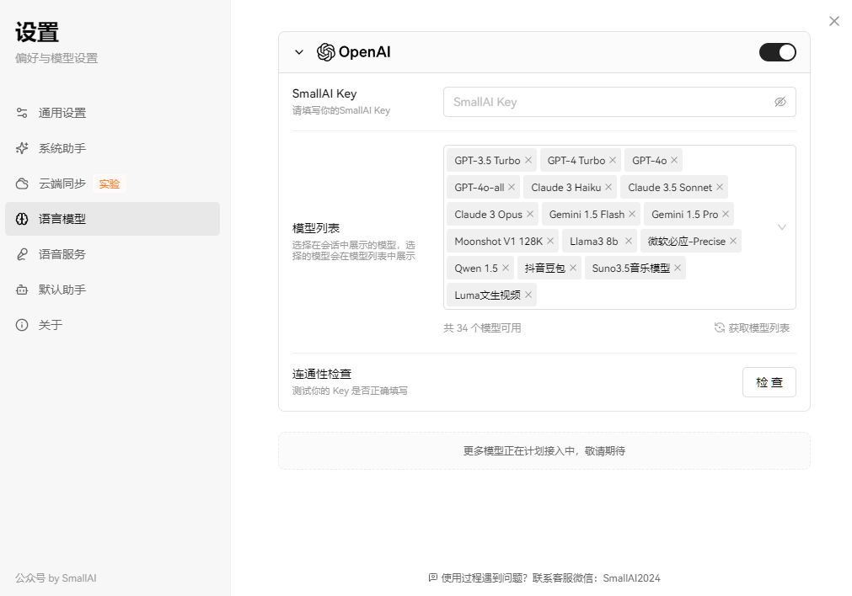Click the Claude 3.5 Sonnet tag label
The height and width of the screenshot is (596, 852).
point(669,187)
